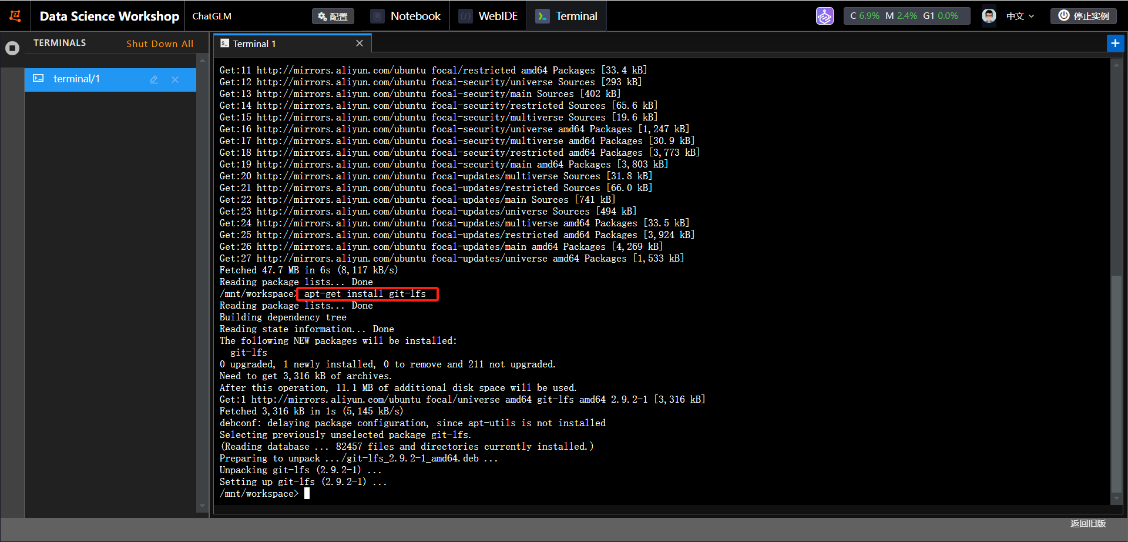This screenshot has height=542, width=1128.
Task: Click the running terminals stop-circle sidebar icon
Action: 12,48
